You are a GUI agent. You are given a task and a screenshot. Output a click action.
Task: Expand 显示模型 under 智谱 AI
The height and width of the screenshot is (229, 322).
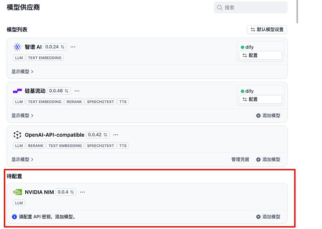coord(22,72)
